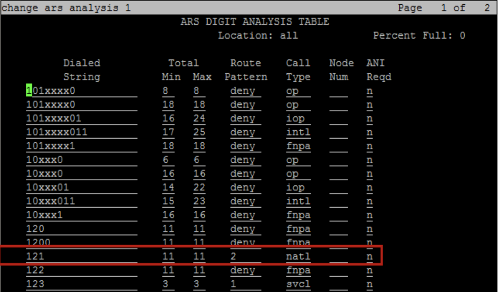Click ANI Reqd n in row 121
The image size is (498, 293).
369,257
